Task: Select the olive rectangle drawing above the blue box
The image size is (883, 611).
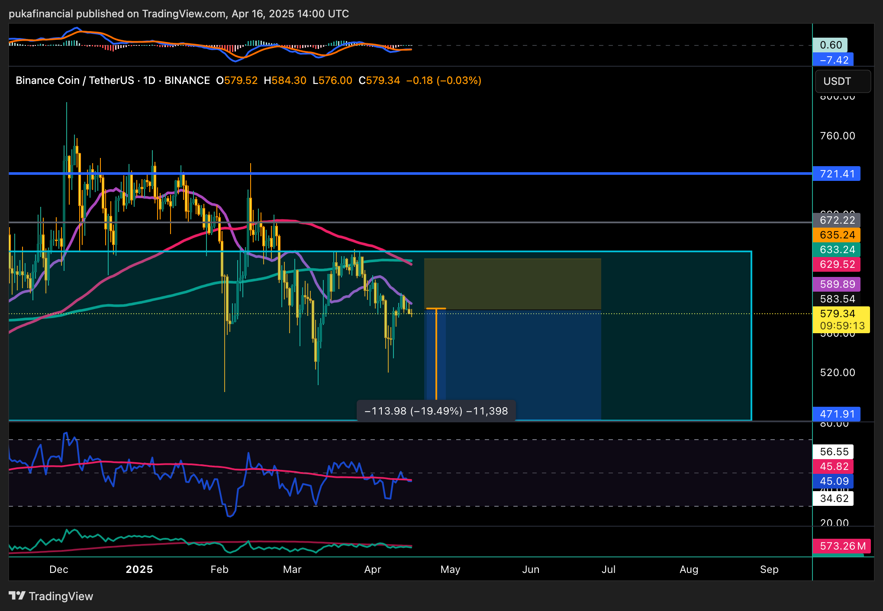Action: click(x=512, y=283)
